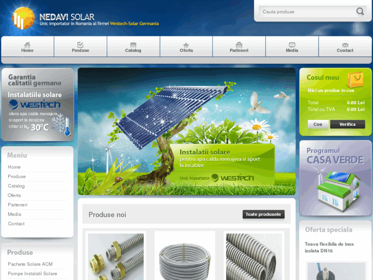Click the Oferta speciala heading
The width and height of the screenshot is (373, 280).
pos(329,230)
